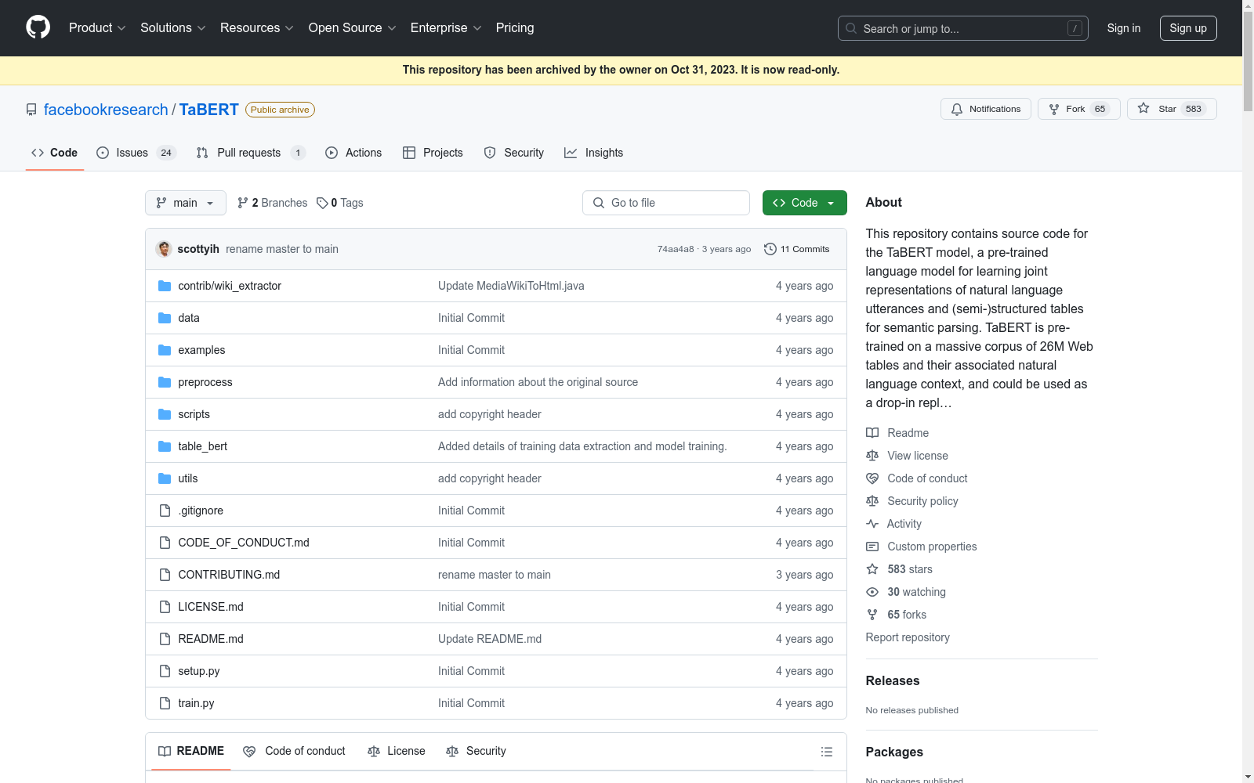
Task: Click the commit hash 74aa4a8
Action: (x=676, y=249)
